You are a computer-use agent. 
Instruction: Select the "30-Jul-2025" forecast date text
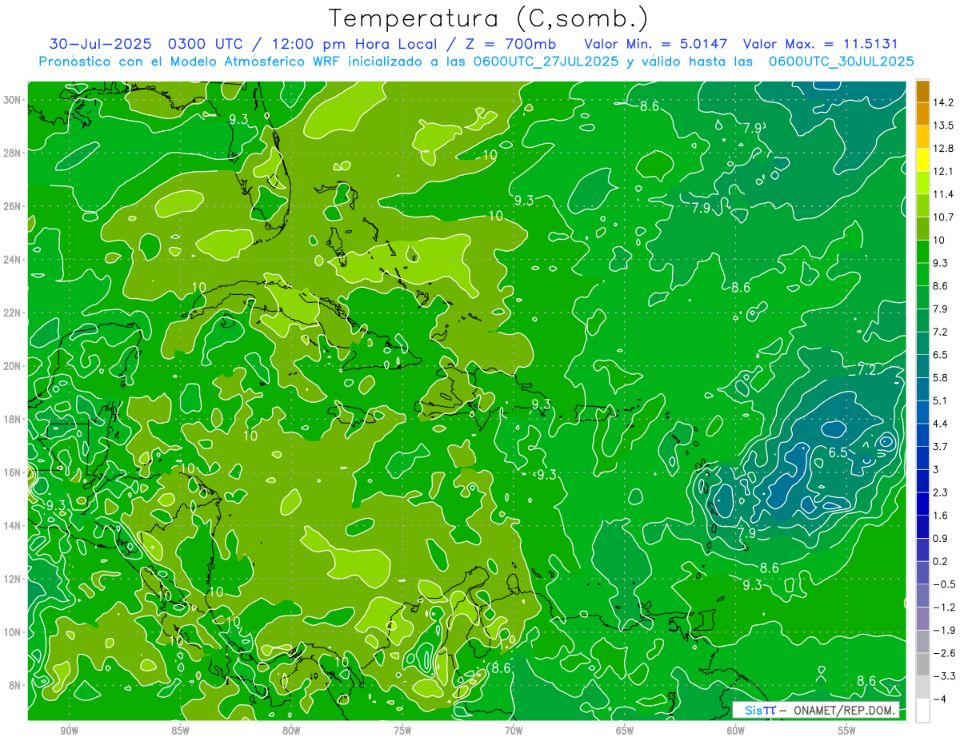pos(102,44)
